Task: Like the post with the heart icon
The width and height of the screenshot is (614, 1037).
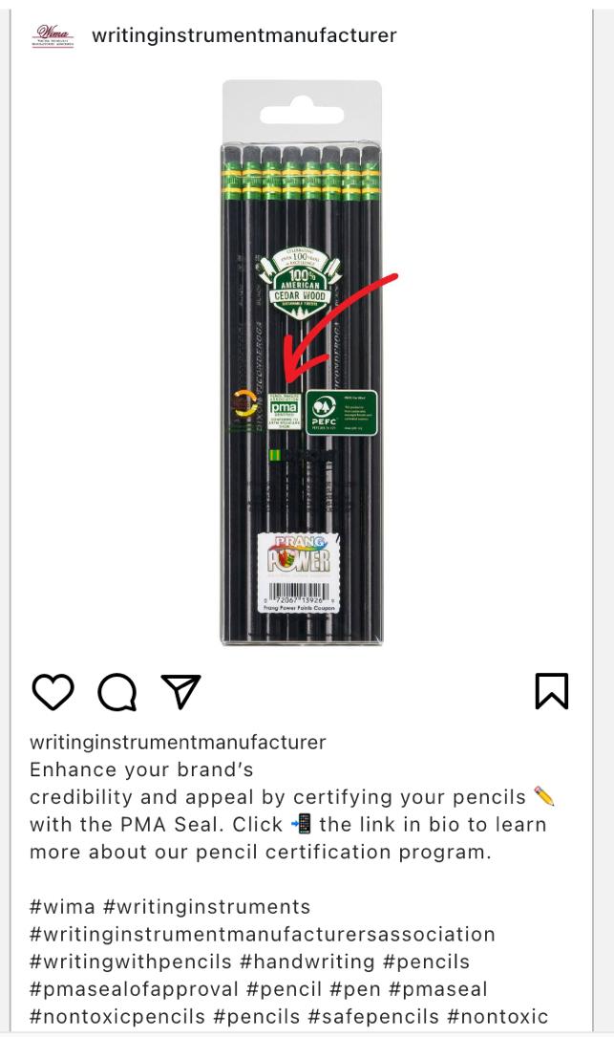Action: [53, 692]
